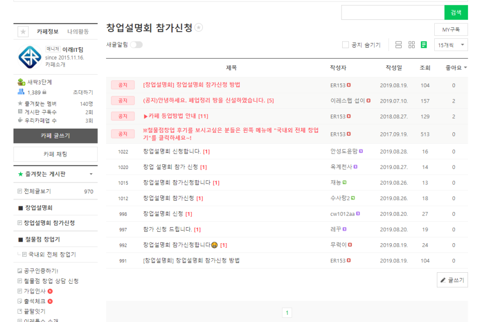Image resolution: width=500 pixels, height=322 pixels.
Task: Click author 무럭이
Action: 339,245
